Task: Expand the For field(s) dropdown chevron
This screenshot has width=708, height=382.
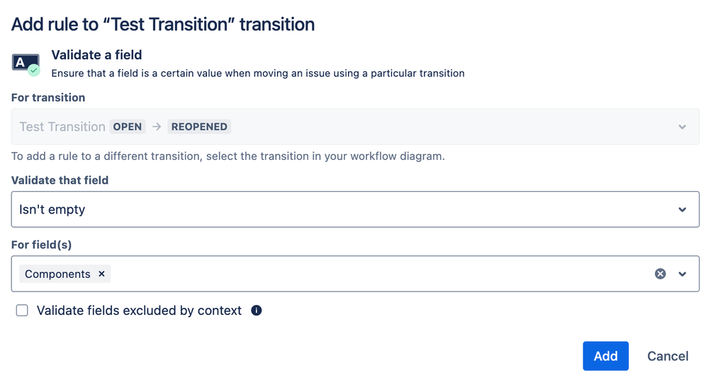Action: (682, 274)
